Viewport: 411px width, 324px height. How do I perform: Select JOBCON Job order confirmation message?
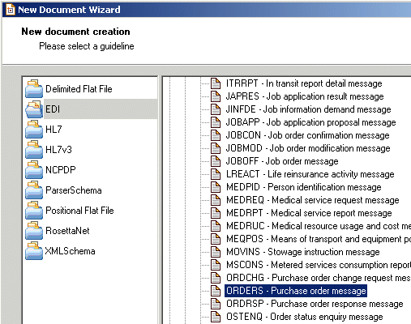coord(308,135)
